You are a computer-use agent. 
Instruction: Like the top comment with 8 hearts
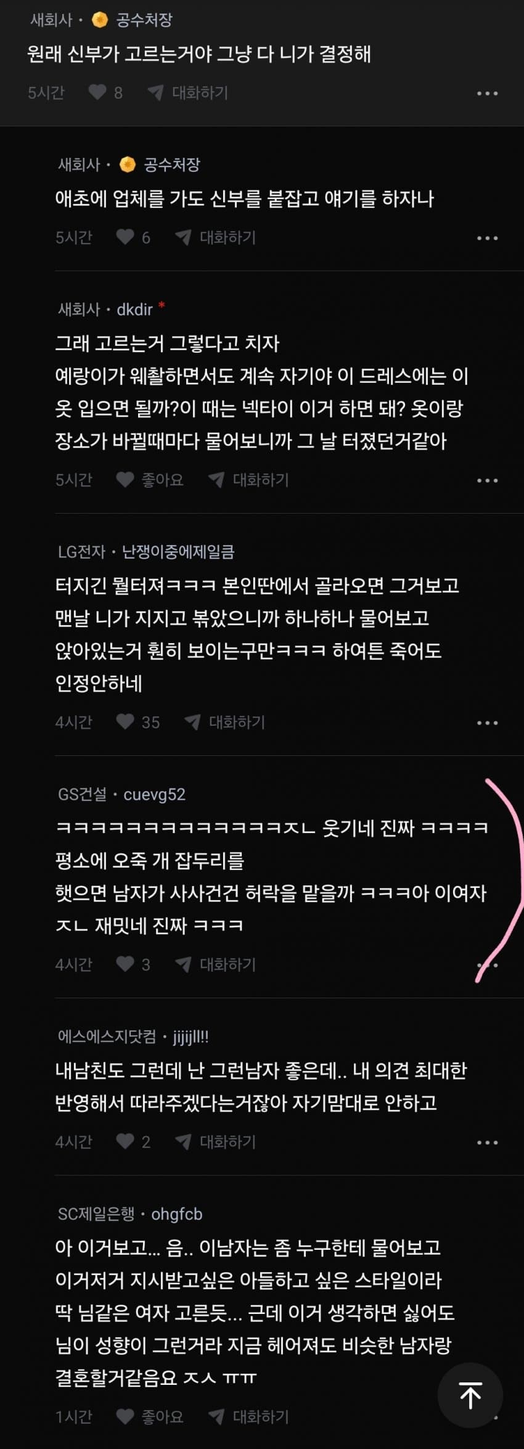tap(97, 92)
